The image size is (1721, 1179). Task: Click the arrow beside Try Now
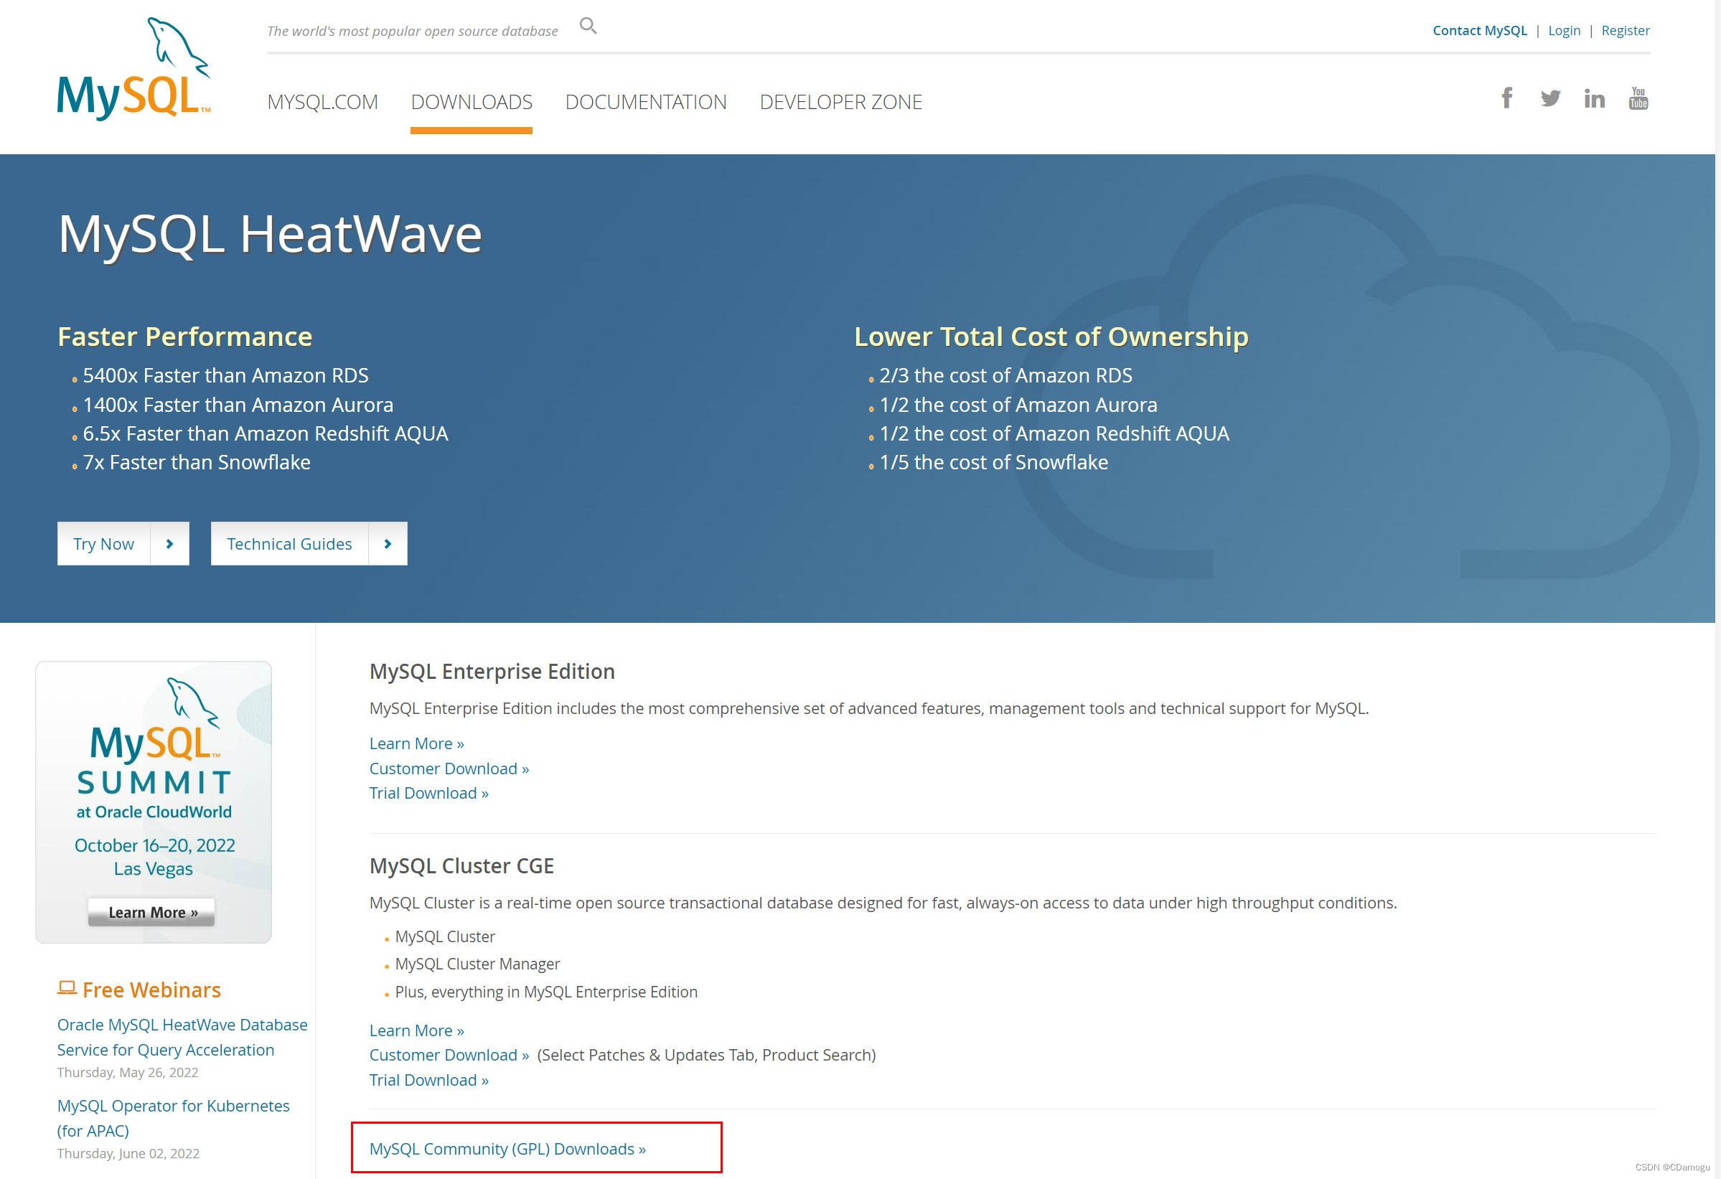click(169, 544)
